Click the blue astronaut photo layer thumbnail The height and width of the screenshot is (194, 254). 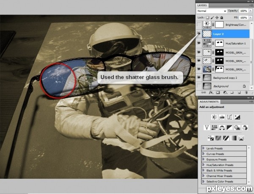point(207,69)
